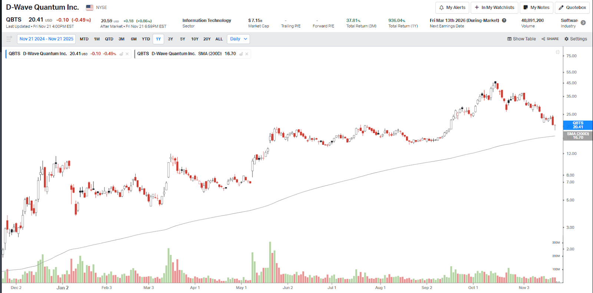The image size is (593, 293).
Task: Select the ALL time range
Action: [219, 39]
